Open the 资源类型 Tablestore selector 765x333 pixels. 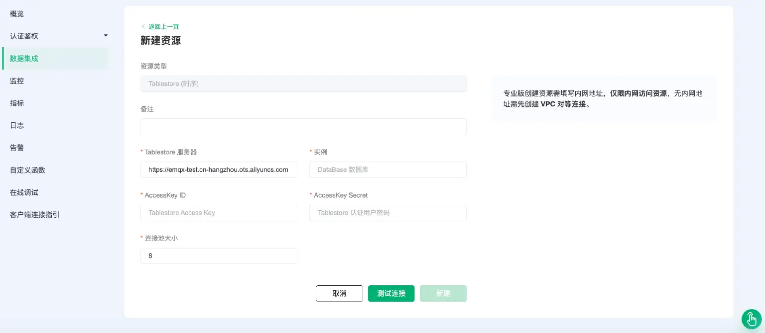[303, 83]
